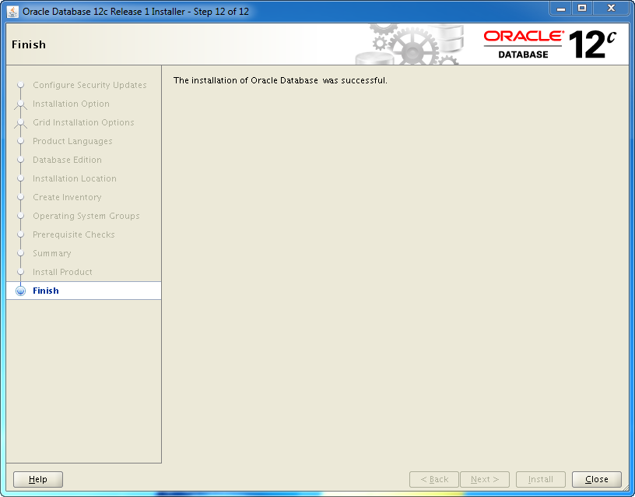Select Database Edition step
This screenshot has width=635, height=497.
[67, 160]
